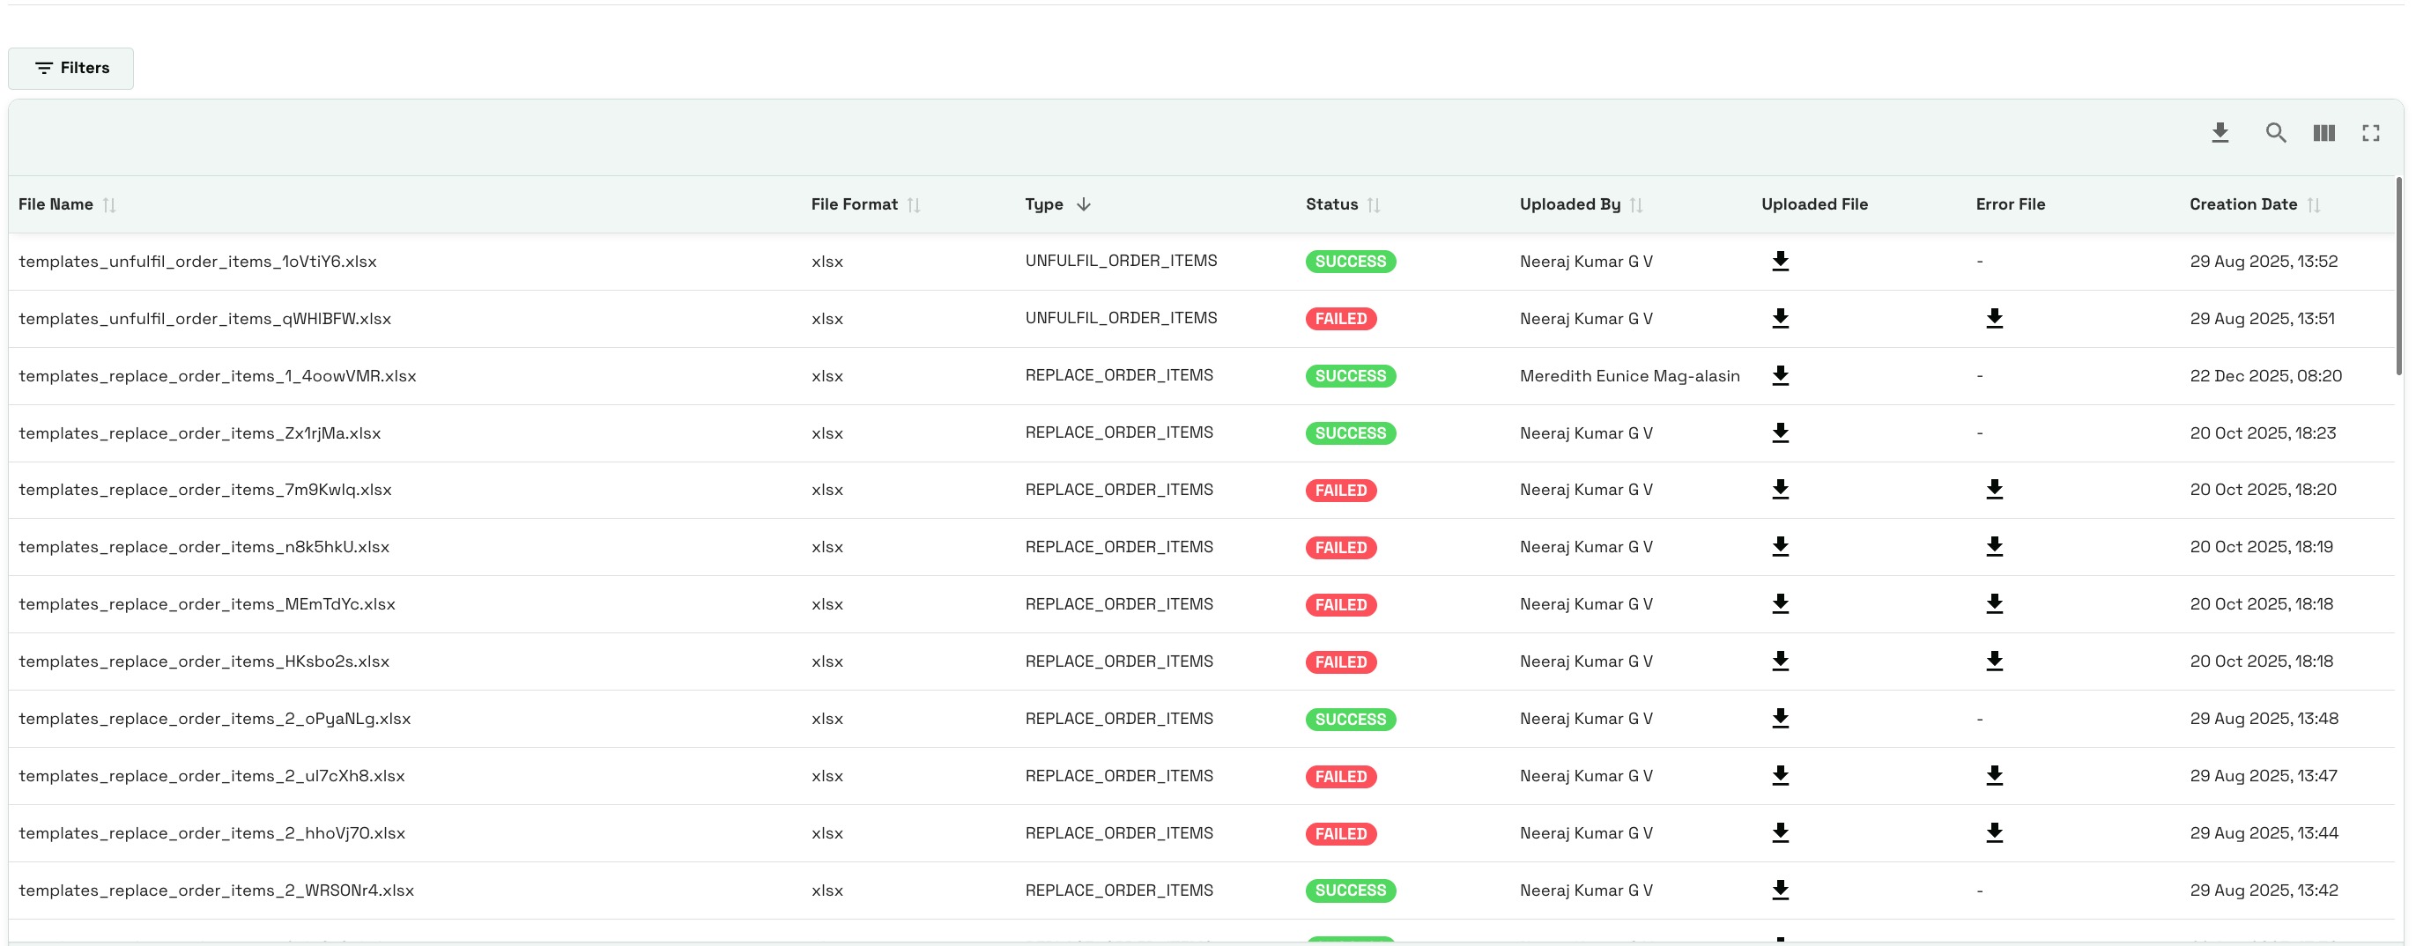
Task: Download uploaded file for replace_order_items_2_hhoVj70.xlsx
Action: tap(1780, 832)
